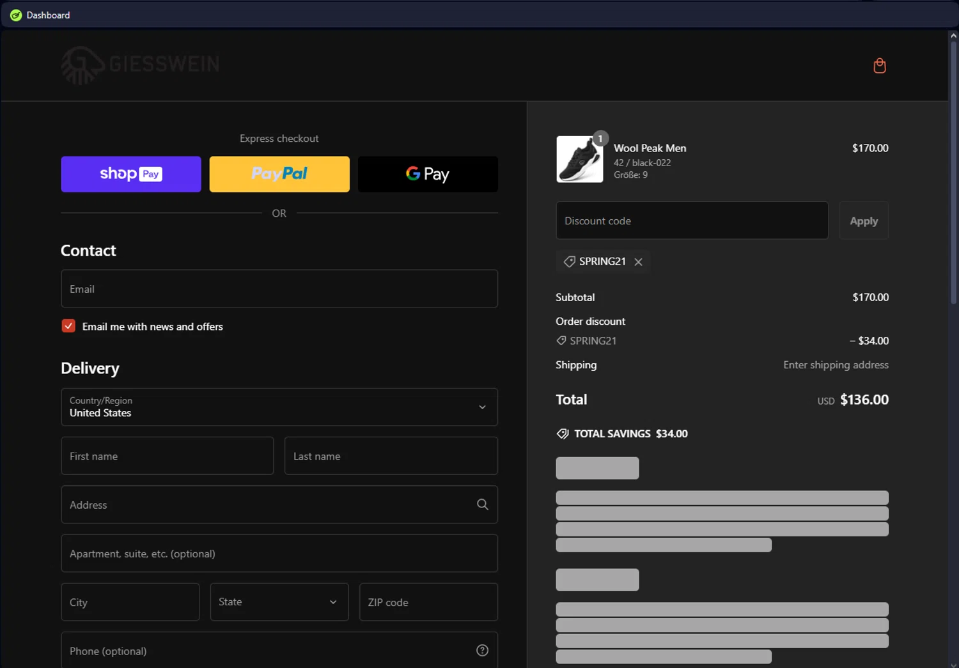Click the 'Größe: 9' size text
This screenshot has height=668, width=959.
[x=631, y=175]
